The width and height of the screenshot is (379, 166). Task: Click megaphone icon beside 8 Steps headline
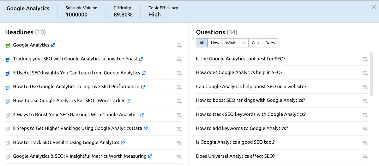pos(8,129)
